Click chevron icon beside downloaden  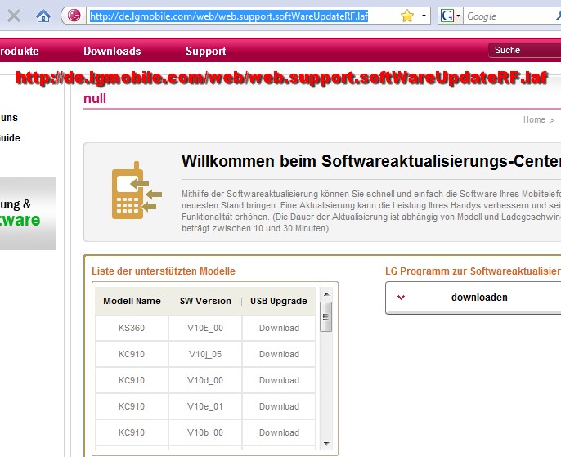[x=401, y=297]
